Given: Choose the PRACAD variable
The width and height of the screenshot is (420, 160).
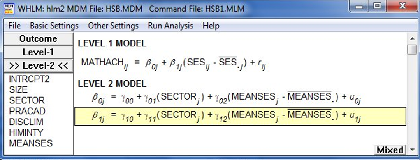Looking at the screenshot, I should 27,111.
